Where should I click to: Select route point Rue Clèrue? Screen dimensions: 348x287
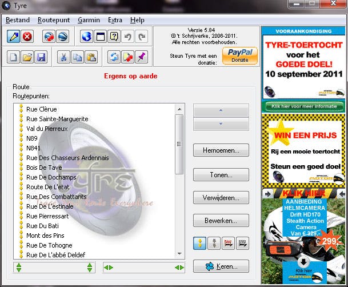tap(42, 109)
